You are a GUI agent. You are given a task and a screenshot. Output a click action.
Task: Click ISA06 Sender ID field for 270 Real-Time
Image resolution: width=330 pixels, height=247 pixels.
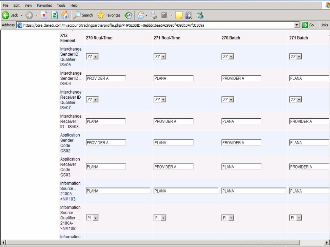tap(105, 78)
